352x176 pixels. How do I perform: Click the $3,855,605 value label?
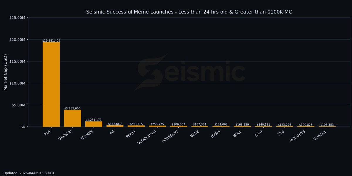[x=72, y=108]
